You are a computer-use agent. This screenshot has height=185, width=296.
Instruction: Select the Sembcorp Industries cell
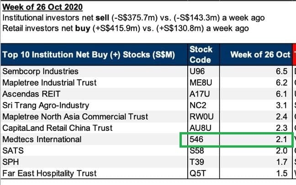(x=40, y=72)
